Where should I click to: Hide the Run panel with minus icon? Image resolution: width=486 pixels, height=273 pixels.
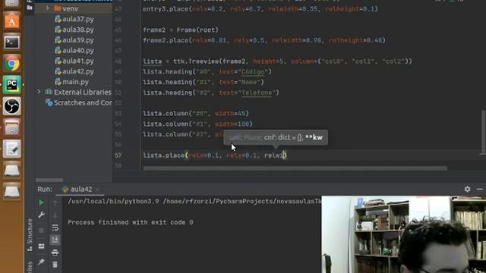(479, 189)
